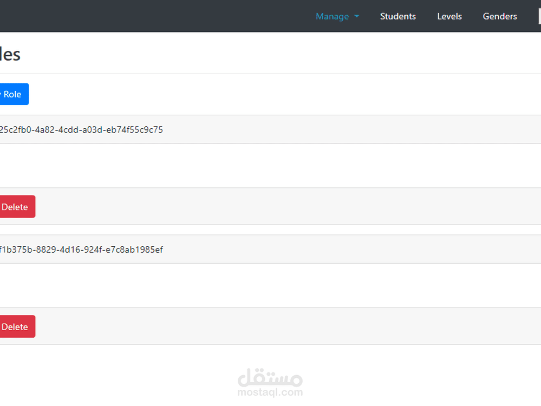Viewport: 541px width, 406px height.
Task: Open Levels in the navigation bar
Action: [449, 16]
